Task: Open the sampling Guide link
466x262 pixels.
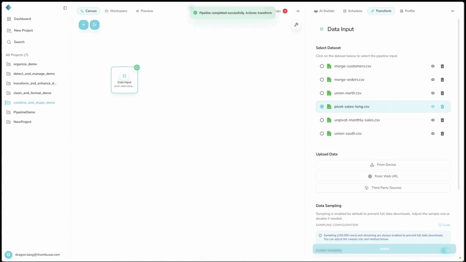Action: [x=445, y=225]
